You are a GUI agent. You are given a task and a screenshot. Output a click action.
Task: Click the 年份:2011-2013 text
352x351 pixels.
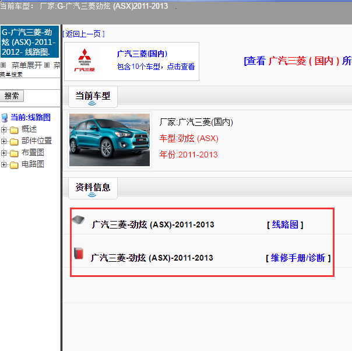coord(189,155)
